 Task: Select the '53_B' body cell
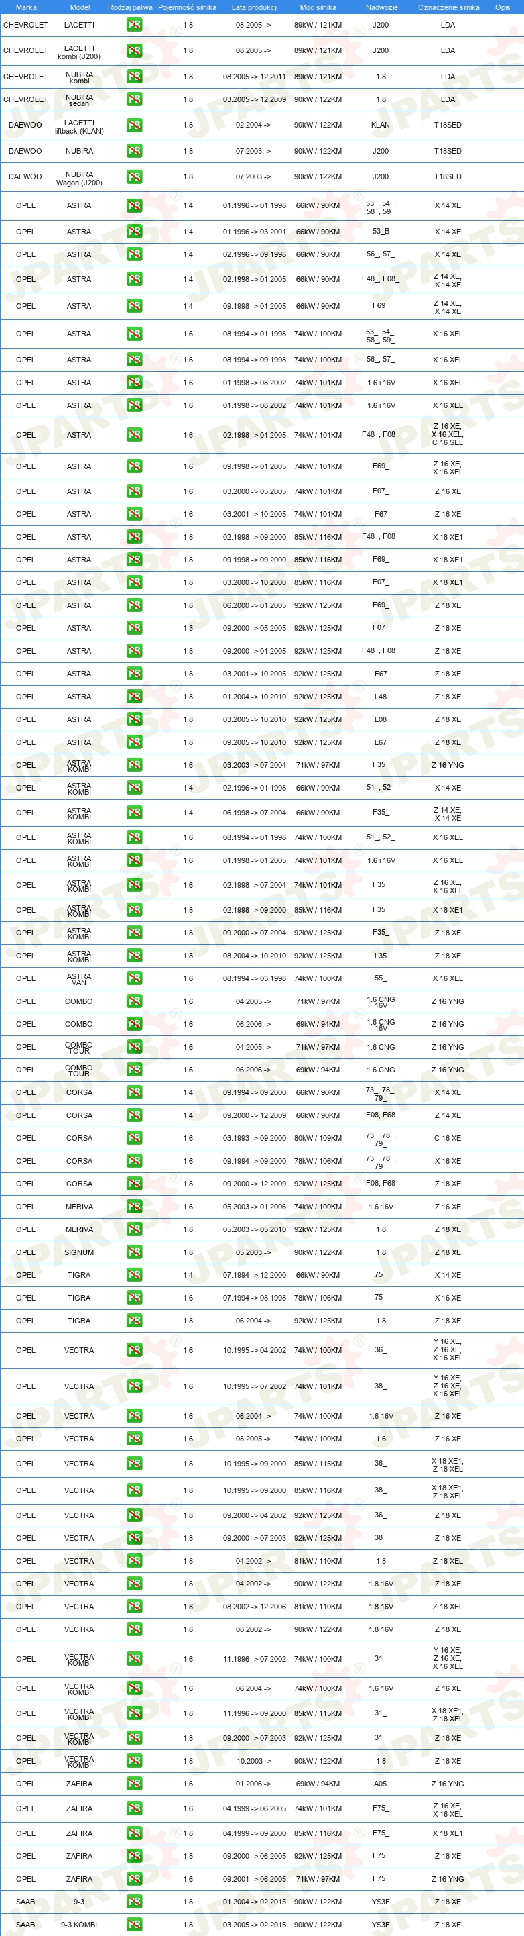(x=381, y=232)
